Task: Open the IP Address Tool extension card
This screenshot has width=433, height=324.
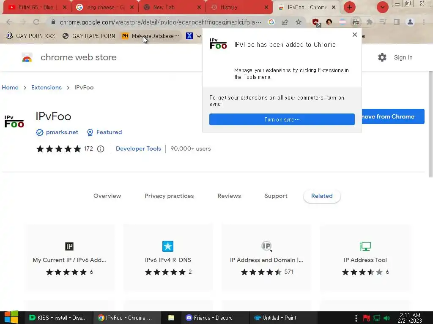Action: click(x=365, y=258)
